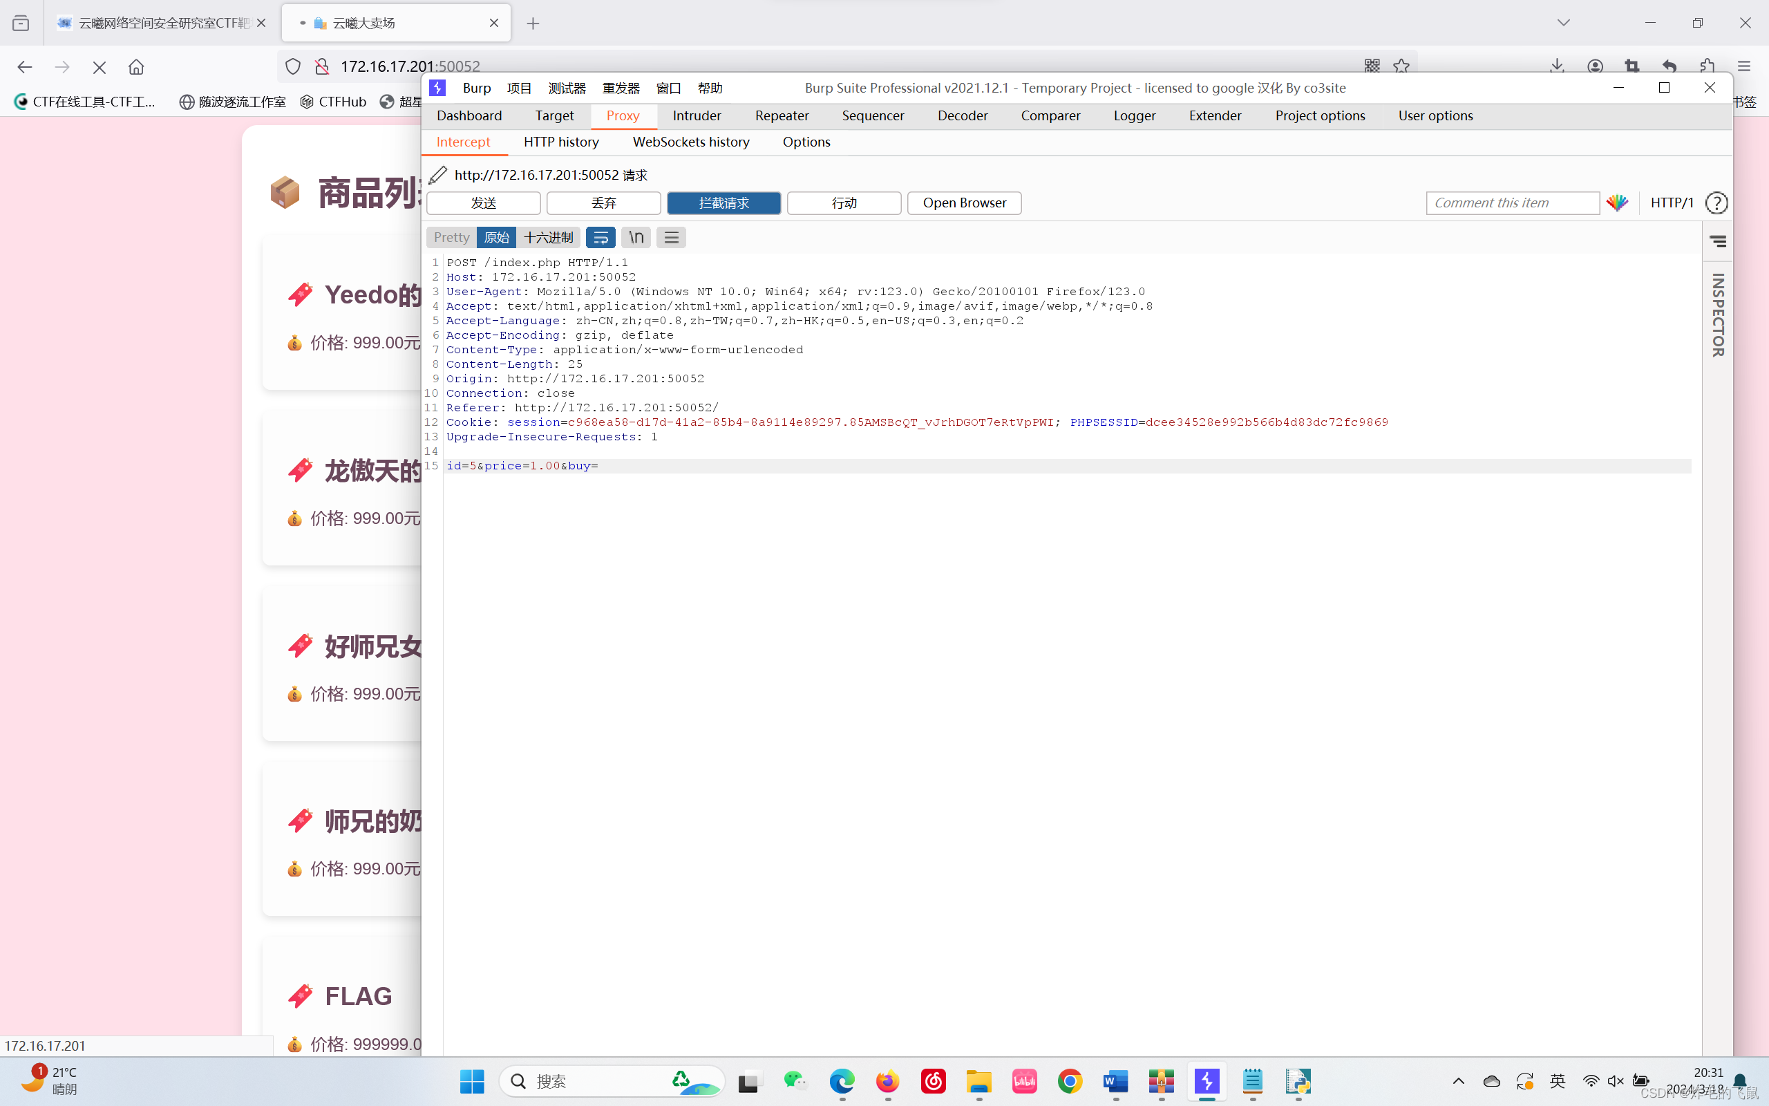Open the 行动 action dropdown
Screen dimensions: 1769x1106
tap(844, 203)
